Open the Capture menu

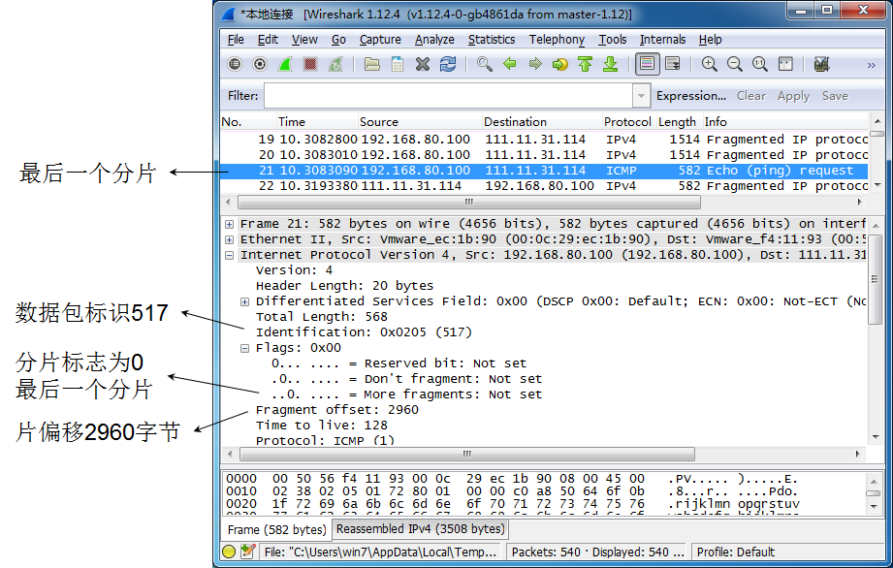coord(380,40)
